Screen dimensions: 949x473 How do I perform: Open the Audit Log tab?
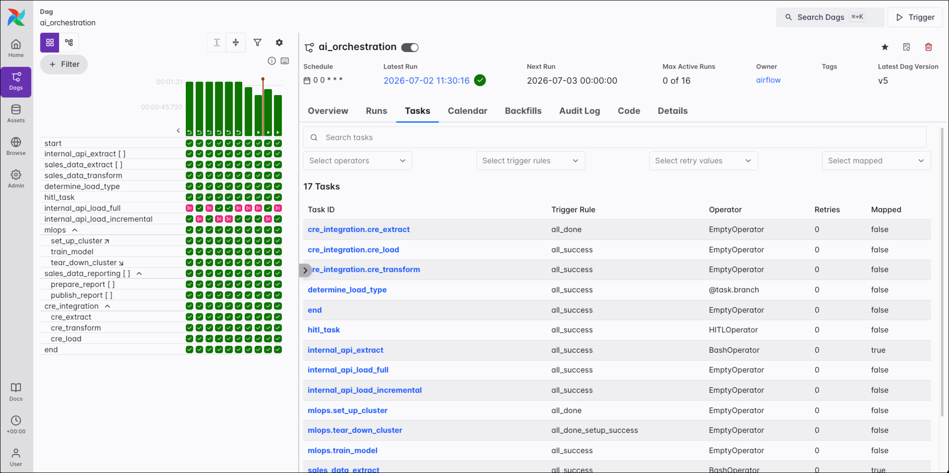coord(579,111)
